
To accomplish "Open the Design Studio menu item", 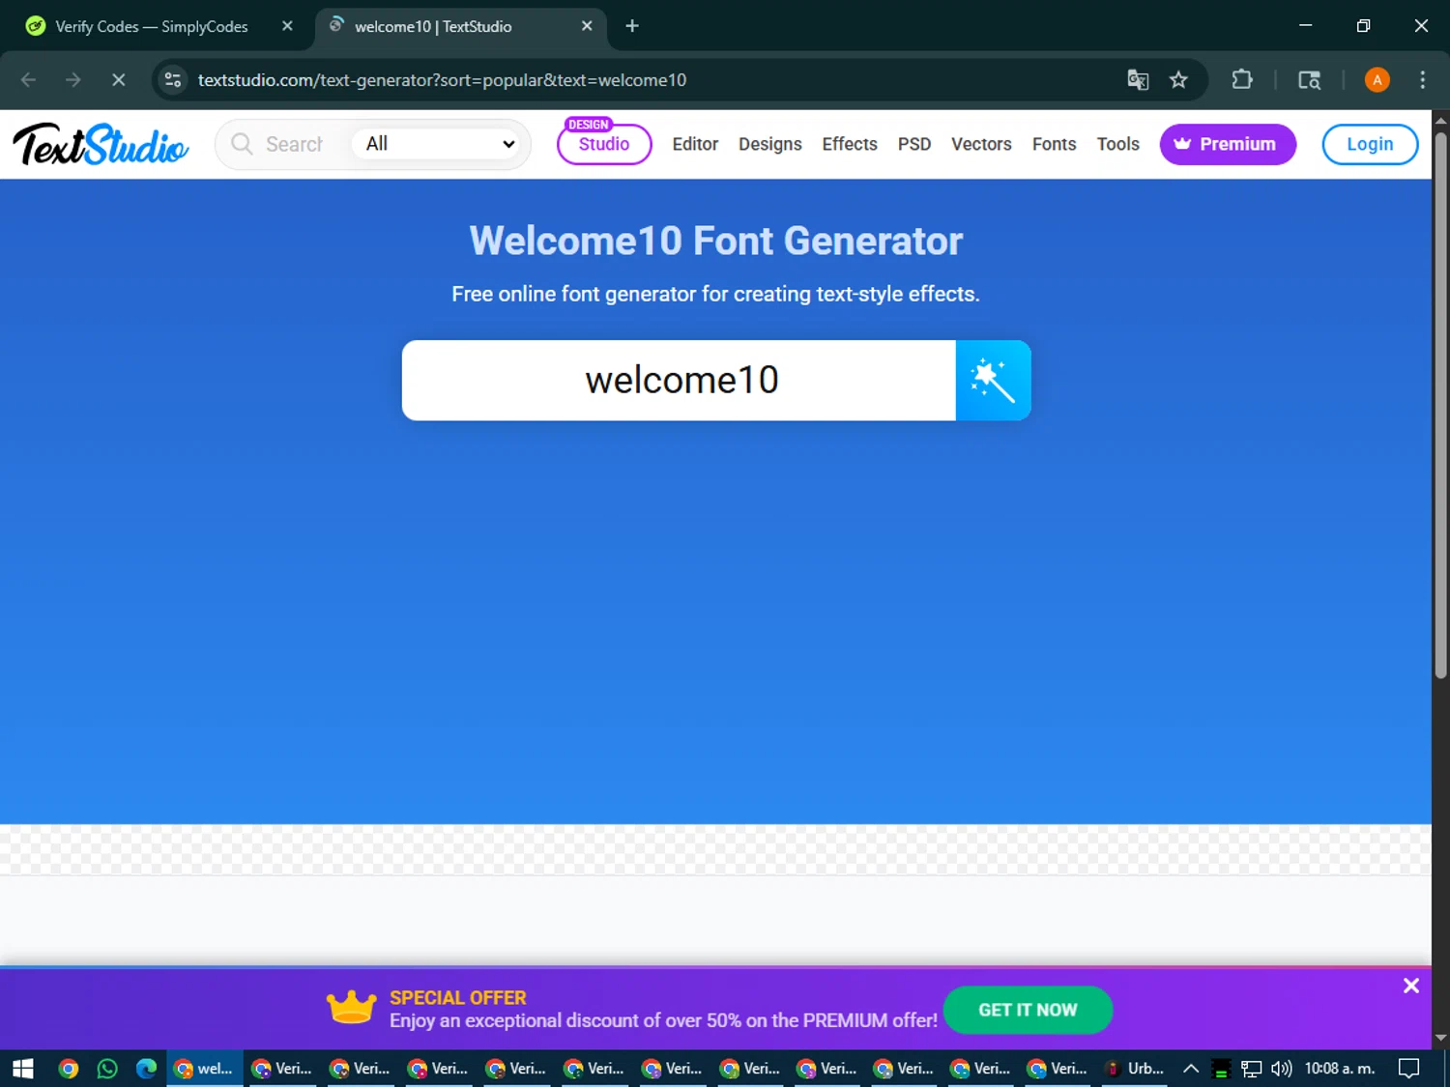I will tap(604, 143).
